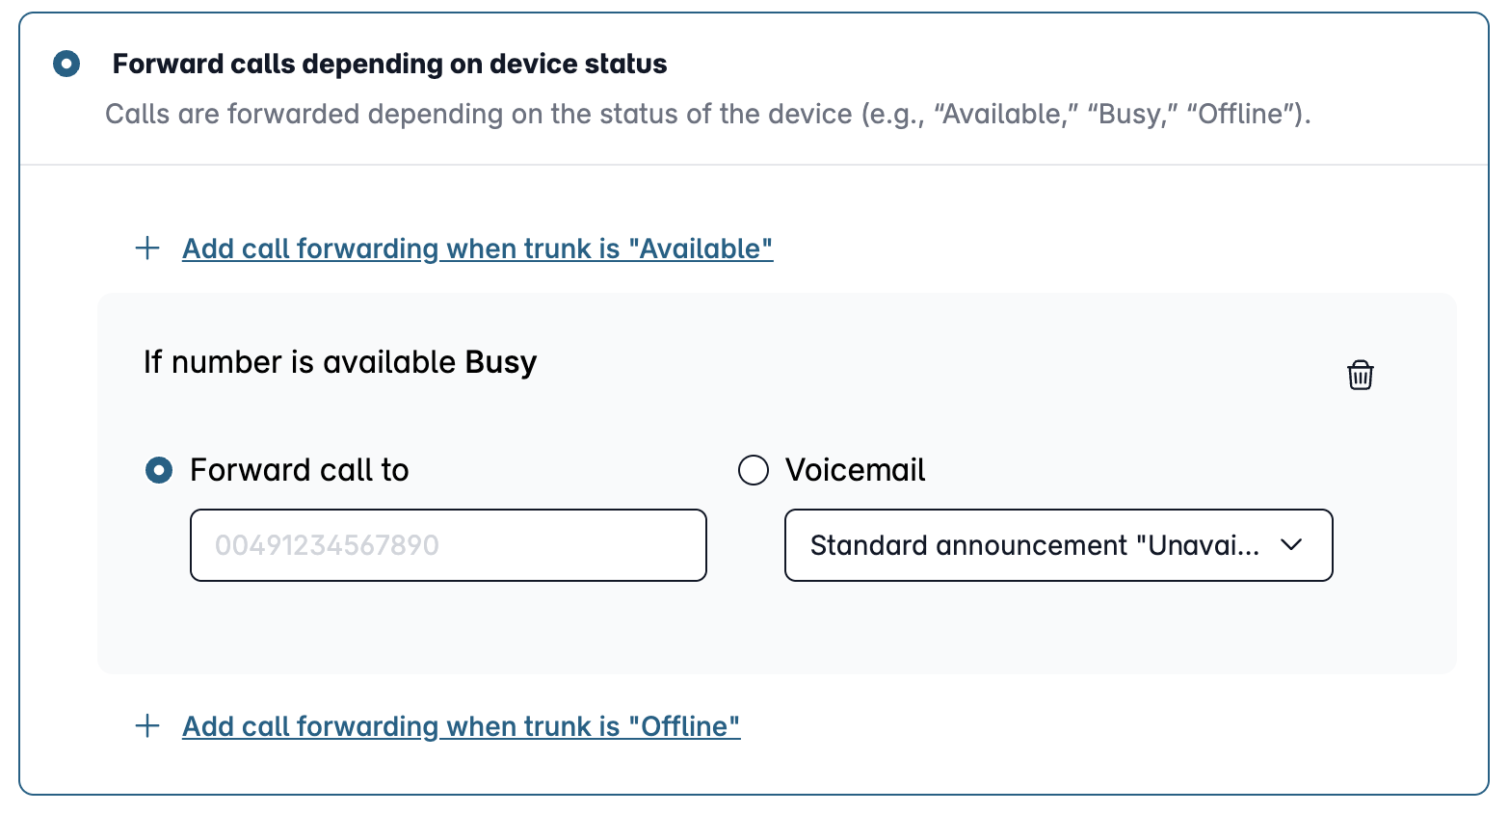Click the "Standard announcement" text inside the select box
The width and height of the screenshot is (1509, 813).
[968, 545]
